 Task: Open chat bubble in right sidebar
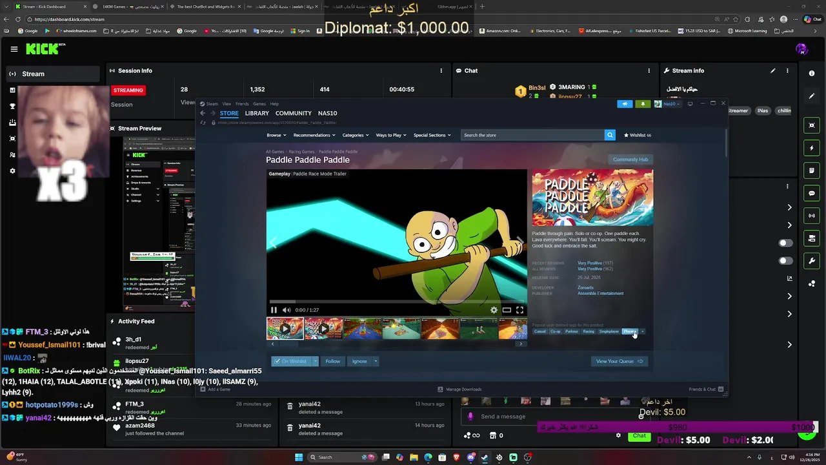[812, 193]
